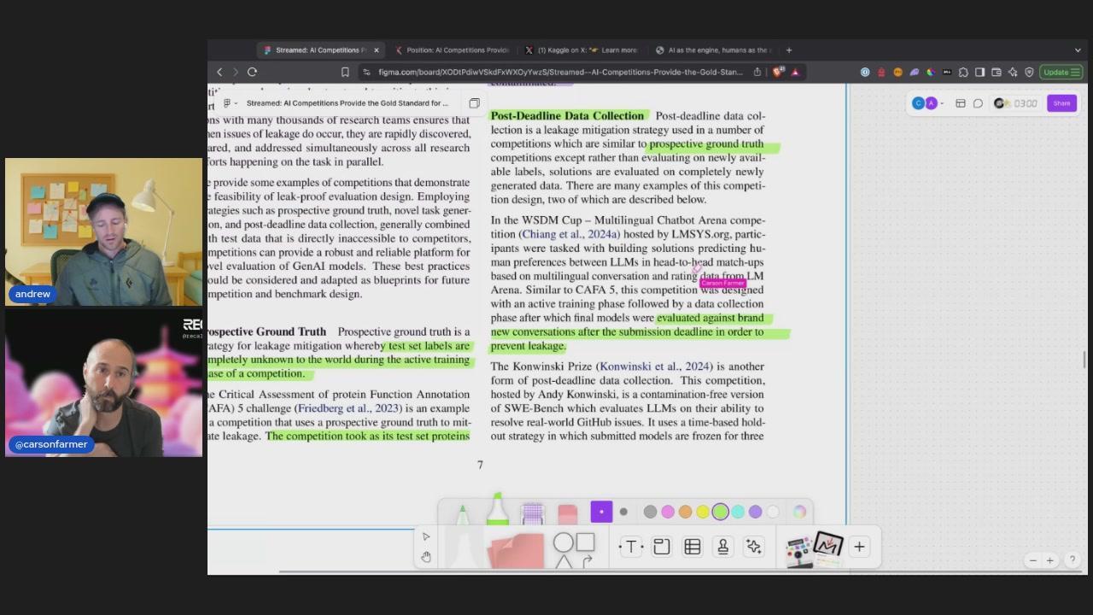The height and width of the screenshot is (615, 1093).
Task: Open the Brave Shields lion icon
Action: click(777, 72)
